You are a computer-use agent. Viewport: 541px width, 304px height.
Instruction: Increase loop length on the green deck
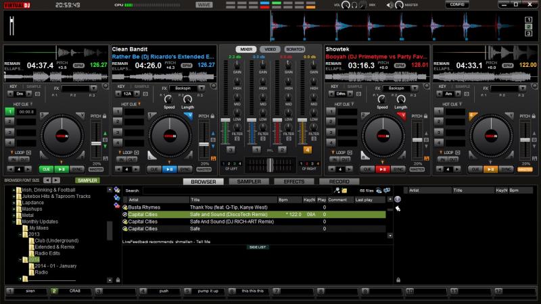(28, 170)
